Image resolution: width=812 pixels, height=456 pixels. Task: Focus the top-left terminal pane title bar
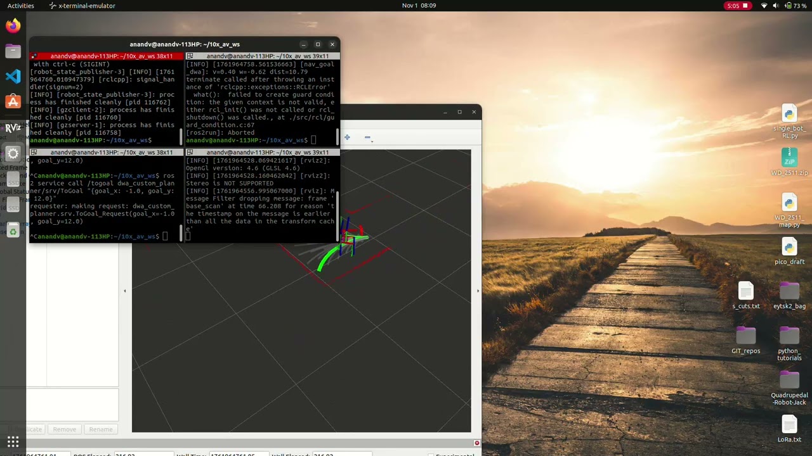[107, 56]
